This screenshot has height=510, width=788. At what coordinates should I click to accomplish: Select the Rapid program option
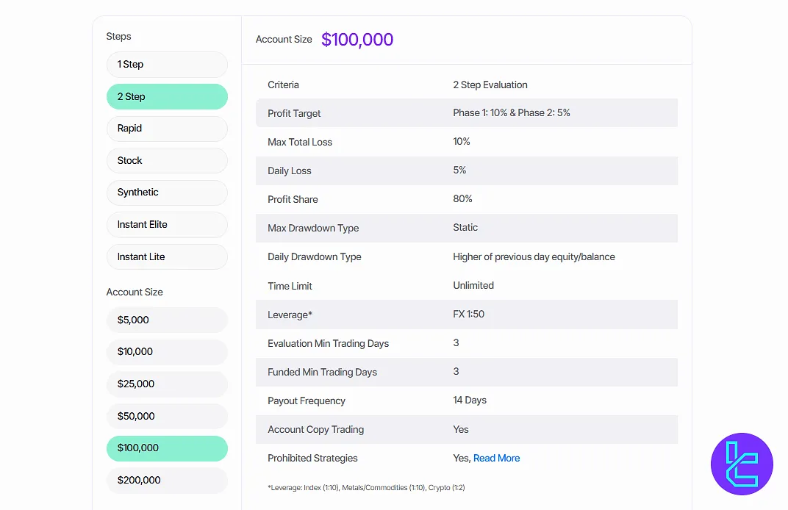click(167, 128)
